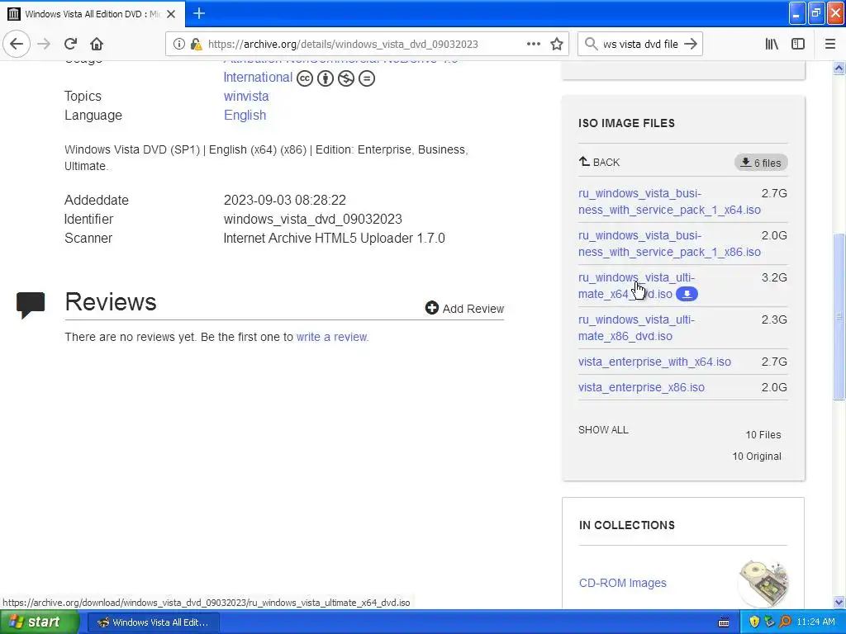
Task: Click the '10 Files' count text
Action: coord(763,434)
